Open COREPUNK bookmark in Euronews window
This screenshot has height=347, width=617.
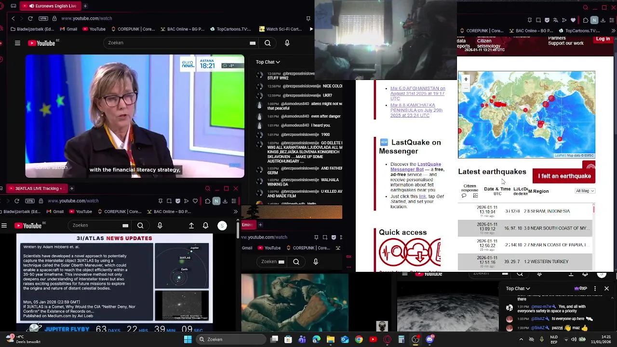[x=133, y=29]
